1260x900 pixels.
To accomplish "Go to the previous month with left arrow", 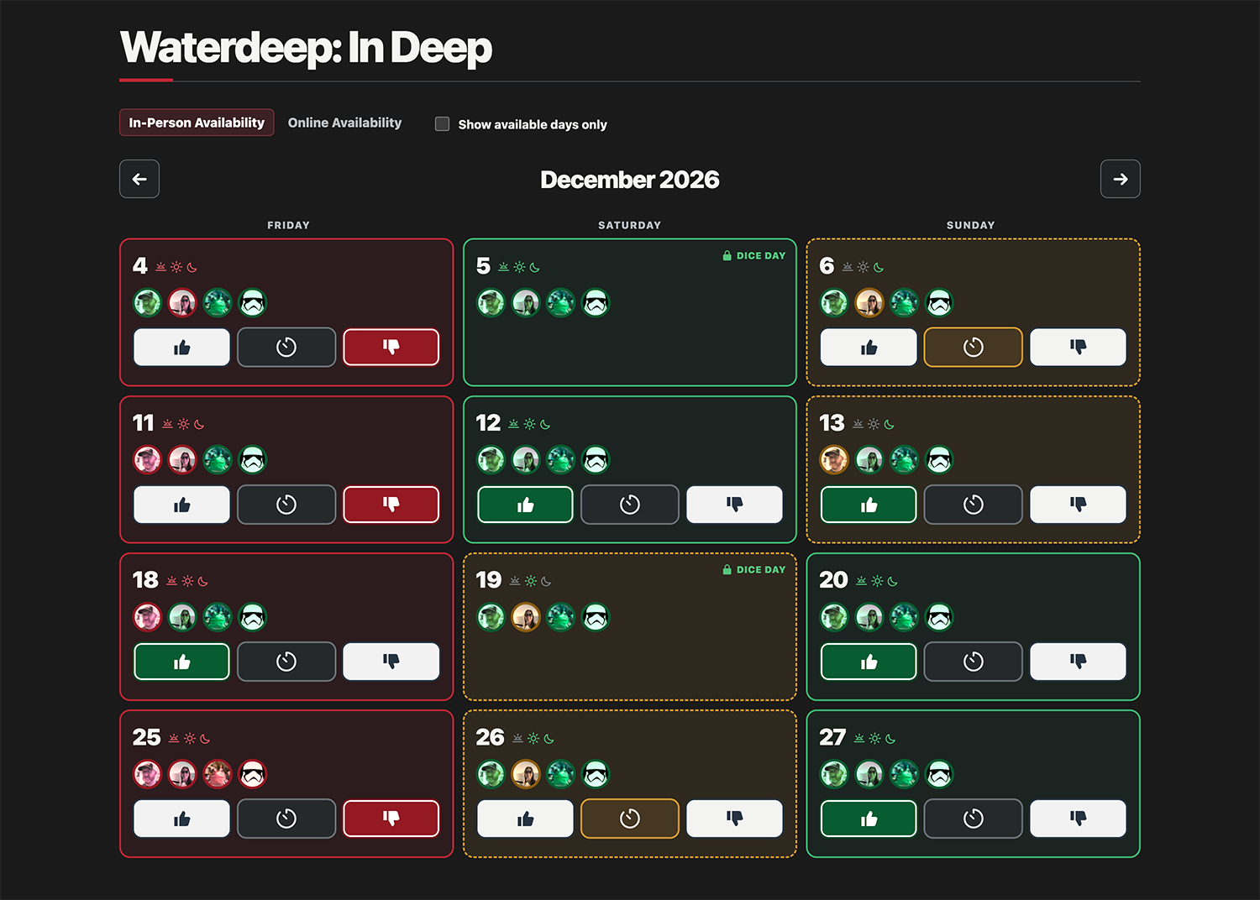I will [x=139, y=179].
